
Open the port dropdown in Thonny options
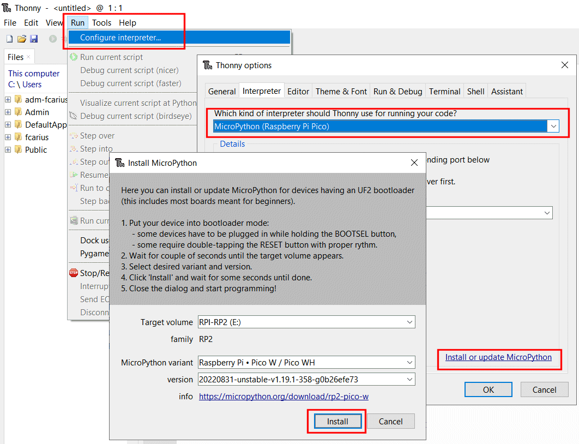[x=547, y=213]
